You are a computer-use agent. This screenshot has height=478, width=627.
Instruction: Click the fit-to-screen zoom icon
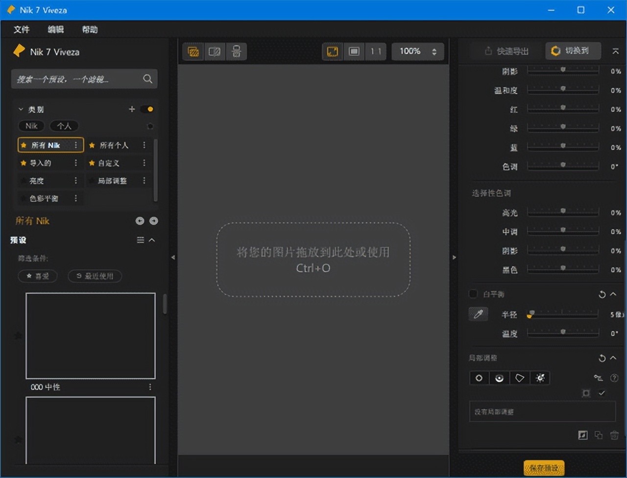pos(333,51)
